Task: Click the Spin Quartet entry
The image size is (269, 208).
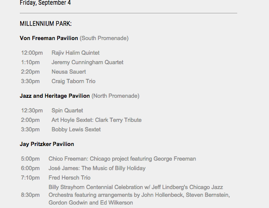Action: point(67,111)
